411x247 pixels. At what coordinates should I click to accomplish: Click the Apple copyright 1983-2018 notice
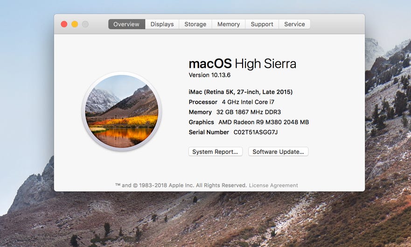coord(181,185)
